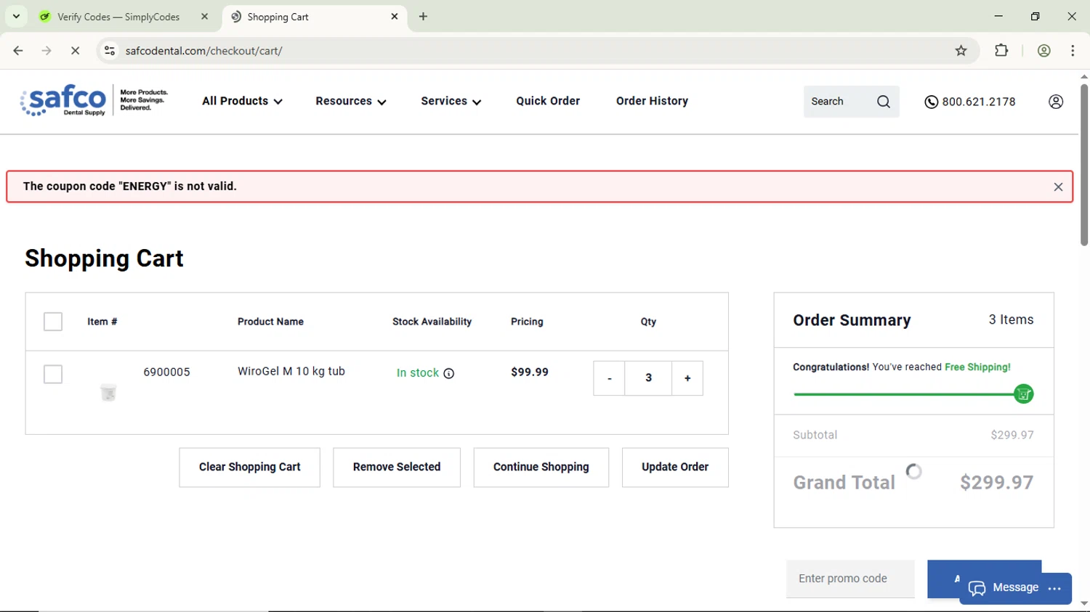Close the Verify Codes SimplyCodes tab
The height and width of the screenshot is (612, 1090).
tap(205, 17)
